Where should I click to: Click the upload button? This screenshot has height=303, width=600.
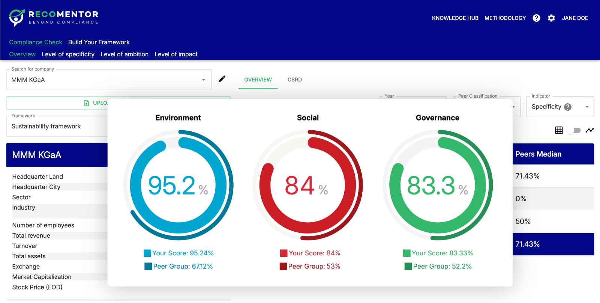[x=57, y=103]
